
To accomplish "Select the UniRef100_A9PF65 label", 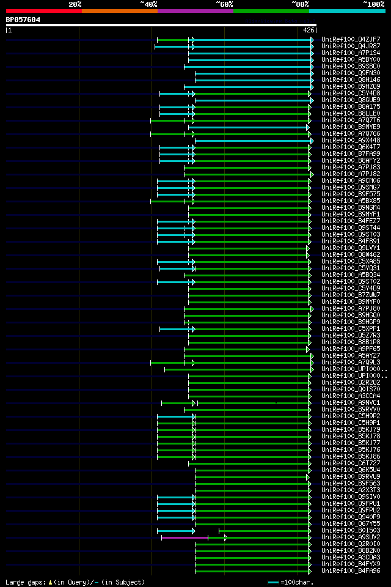I will pos(351,349).
